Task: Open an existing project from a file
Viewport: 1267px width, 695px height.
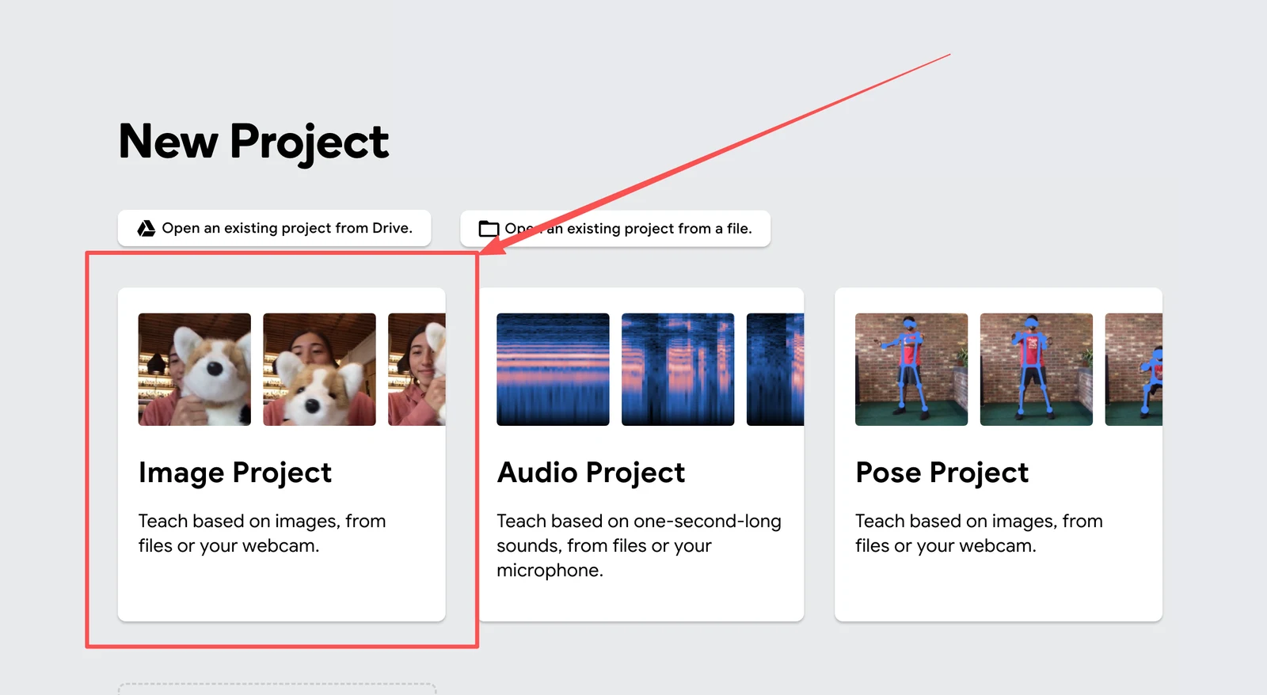Action: [615, 229]
